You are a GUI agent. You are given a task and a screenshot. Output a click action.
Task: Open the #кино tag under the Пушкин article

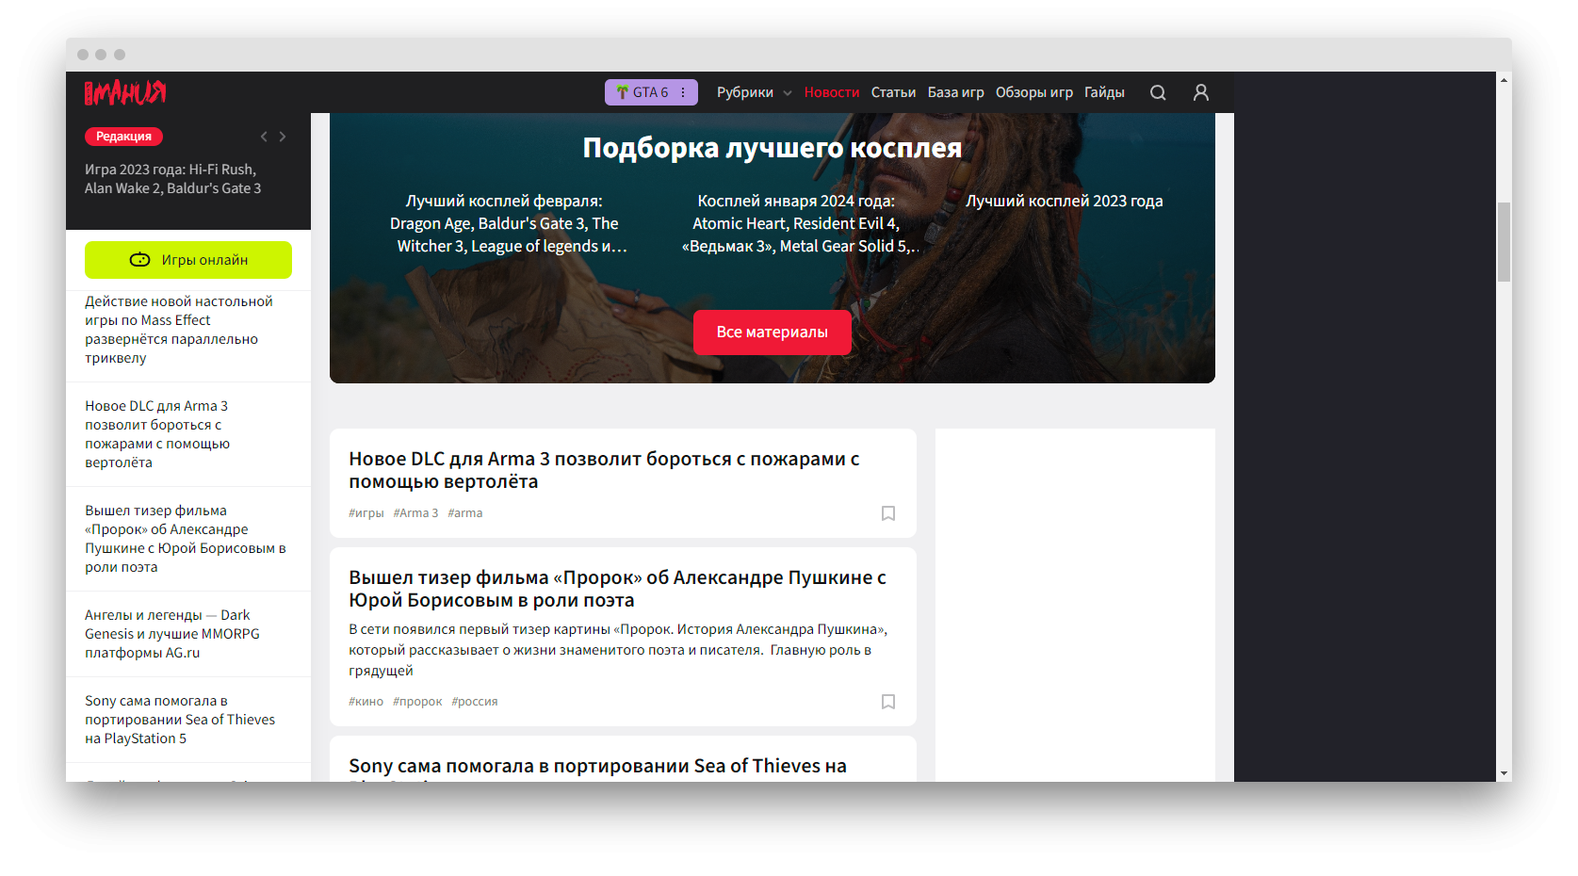point(366,701)
